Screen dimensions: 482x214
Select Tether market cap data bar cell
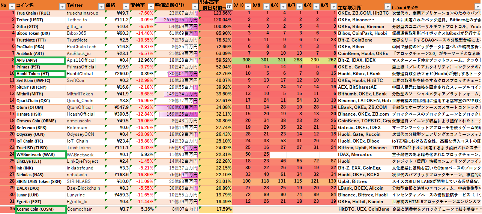coord(176,20)
